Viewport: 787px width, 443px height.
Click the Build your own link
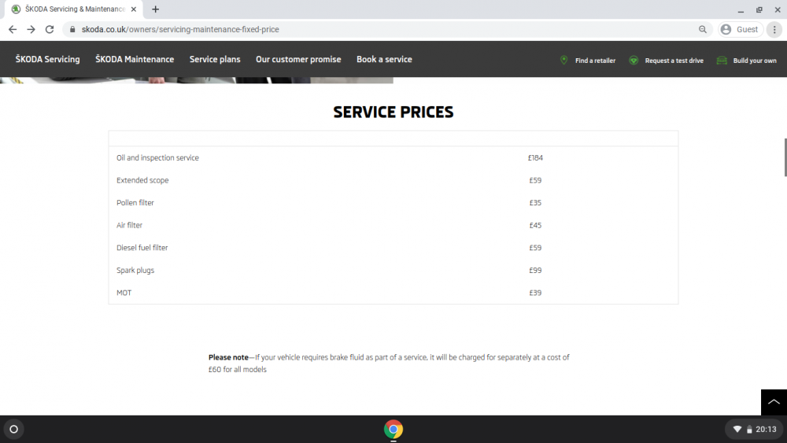tap(755, 61)
